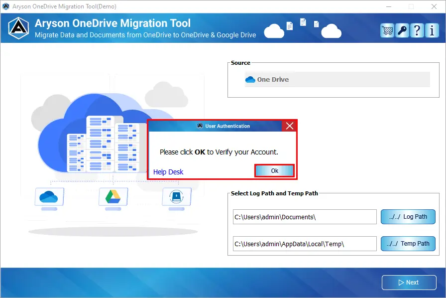This screenshot has height=298, width=446.
Task: Select the OneDrive icon in the illustration
Action: tap(48, 198)
